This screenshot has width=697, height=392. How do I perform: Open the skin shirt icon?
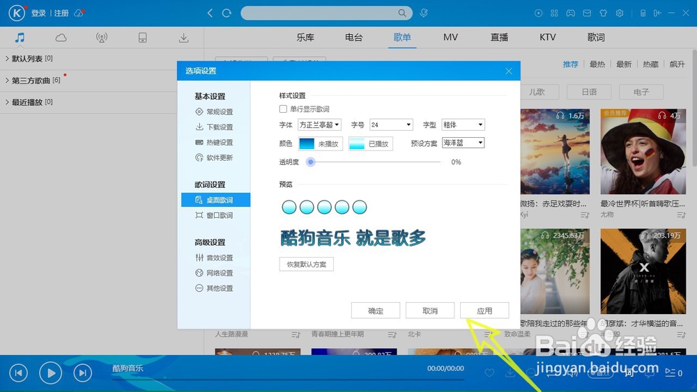pos(603,13)
